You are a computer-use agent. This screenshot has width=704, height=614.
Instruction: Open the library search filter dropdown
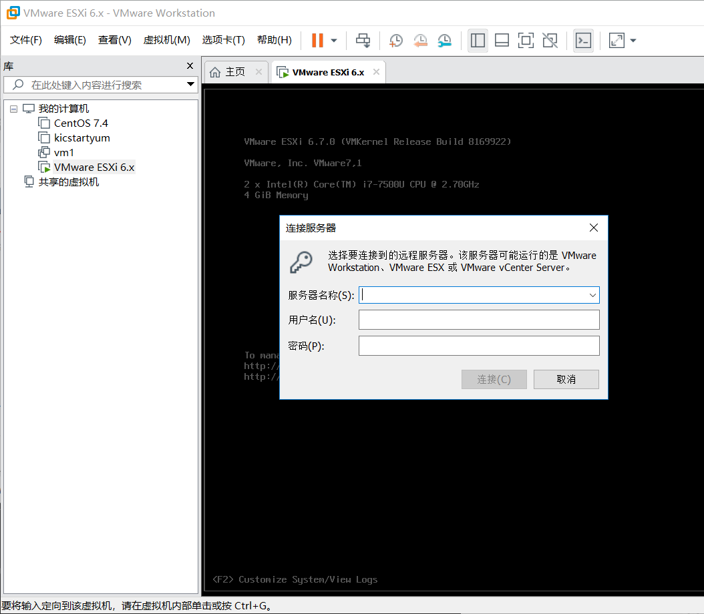tap(190, 84)
